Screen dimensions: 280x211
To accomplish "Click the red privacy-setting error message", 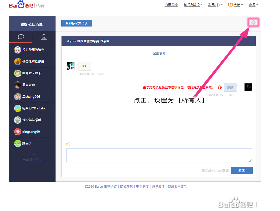I will tap(179, 87).
